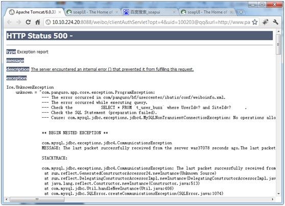Switch to the Baidu search soapui tab
The height and width of the screenshot is (206, 285).
click(x=150, y=12)
